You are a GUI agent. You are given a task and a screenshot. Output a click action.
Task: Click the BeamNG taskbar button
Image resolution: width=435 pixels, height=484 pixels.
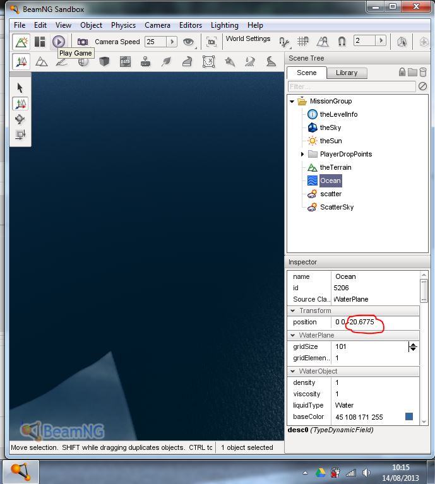[20, 471]
